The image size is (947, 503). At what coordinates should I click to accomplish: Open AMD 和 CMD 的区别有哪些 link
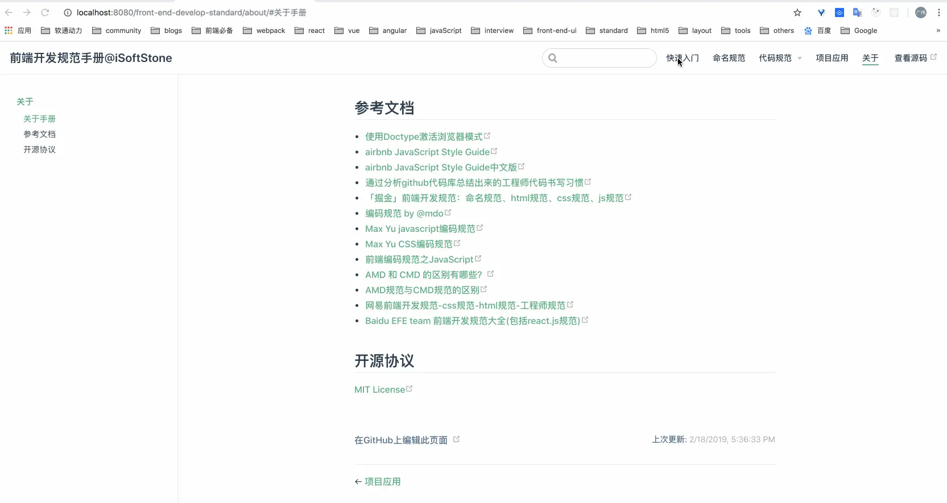429,275
